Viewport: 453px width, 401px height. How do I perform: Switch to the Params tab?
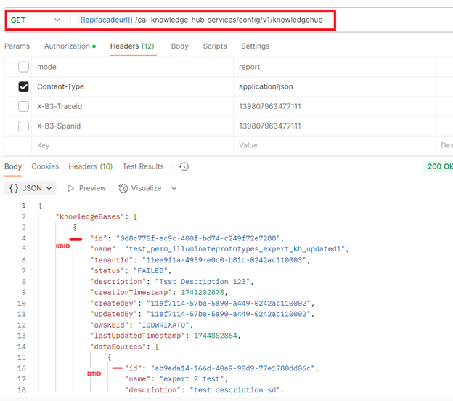17,46
